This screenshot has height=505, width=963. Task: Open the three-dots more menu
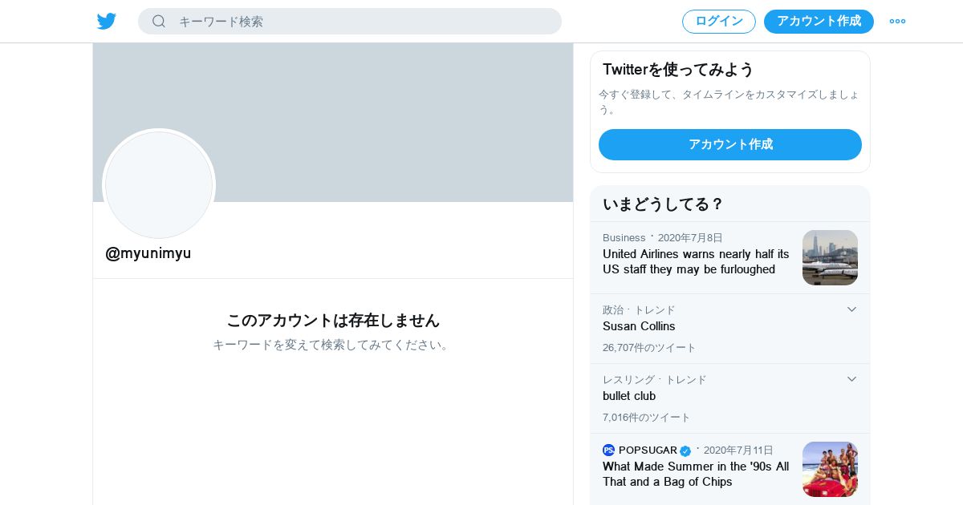click(897, 22)
